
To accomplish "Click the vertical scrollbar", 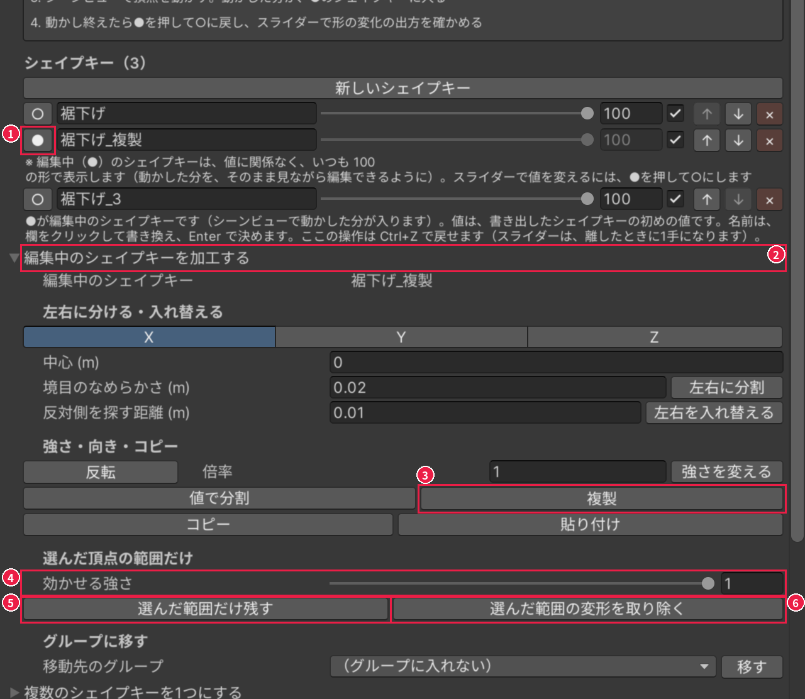I will [x=797, y=270].
